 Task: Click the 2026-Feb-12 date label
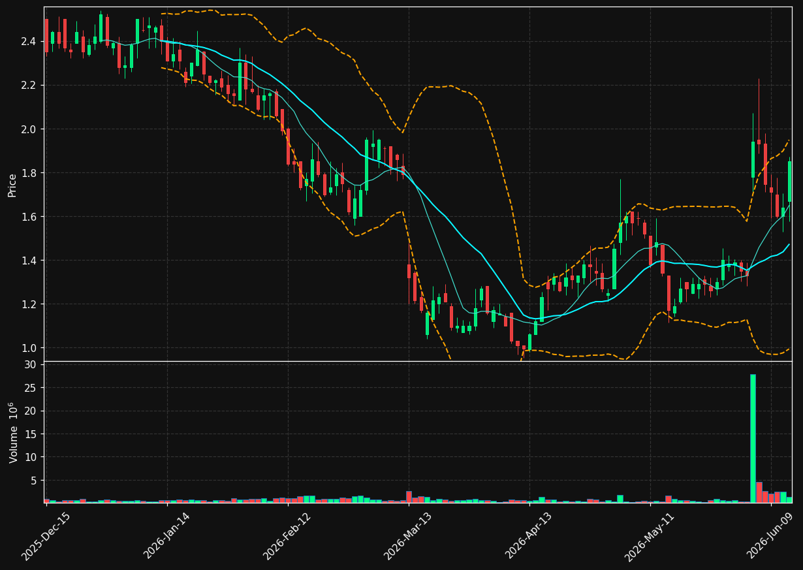click(287, 537)
